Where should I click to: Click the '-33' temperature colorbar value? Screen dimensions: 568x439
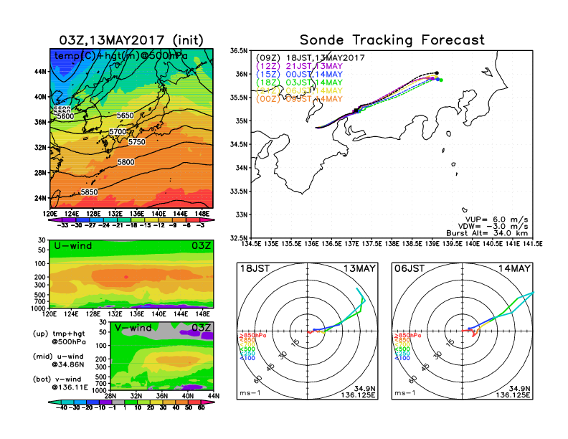tap(62, 225)
